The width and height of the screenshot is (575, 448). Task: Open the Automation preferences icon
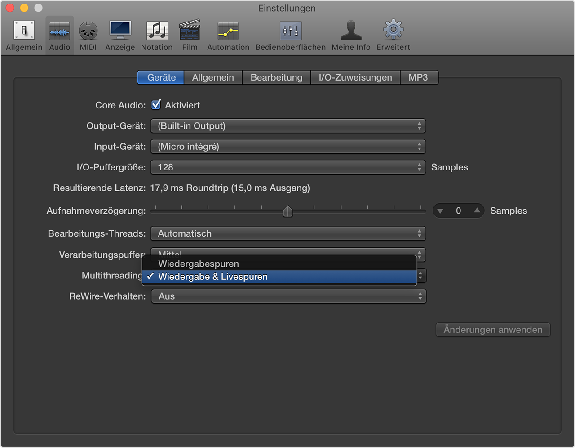(228, 31)
